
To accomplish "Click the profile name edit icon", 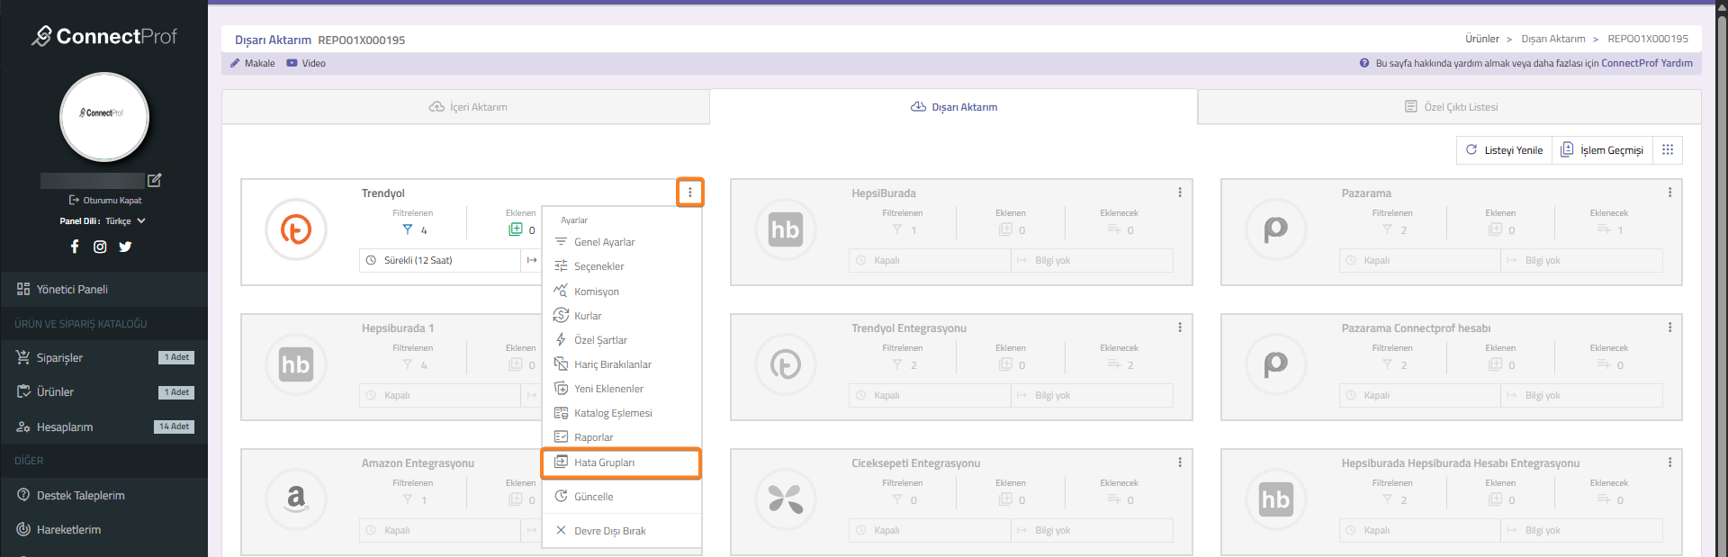I will tap(154, 180).
